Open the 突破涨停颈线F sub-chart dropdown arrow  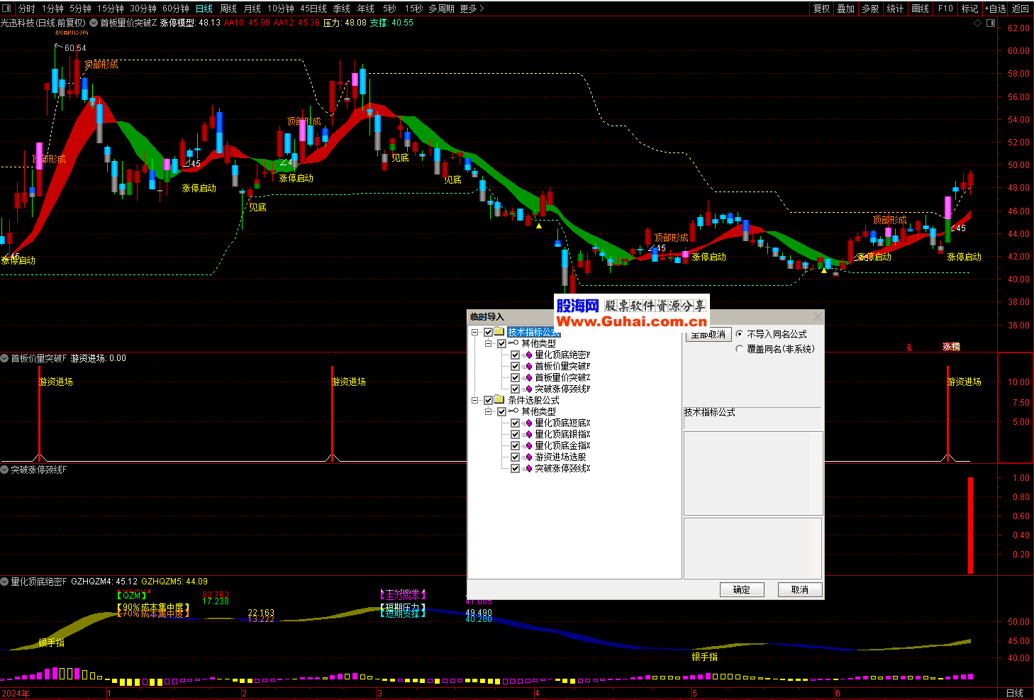(4, 470)
